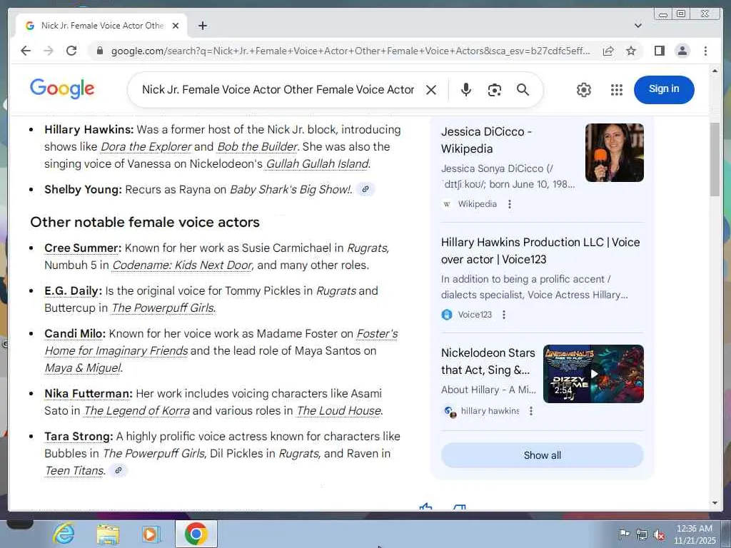
Task: Click the vertical scrollbar thumb
Action: pos(715,159)
